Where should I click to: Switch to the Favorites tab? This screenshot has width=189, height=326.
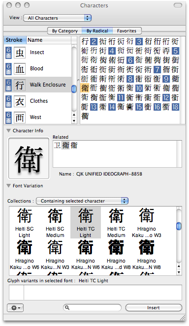[x=127, y=31]
